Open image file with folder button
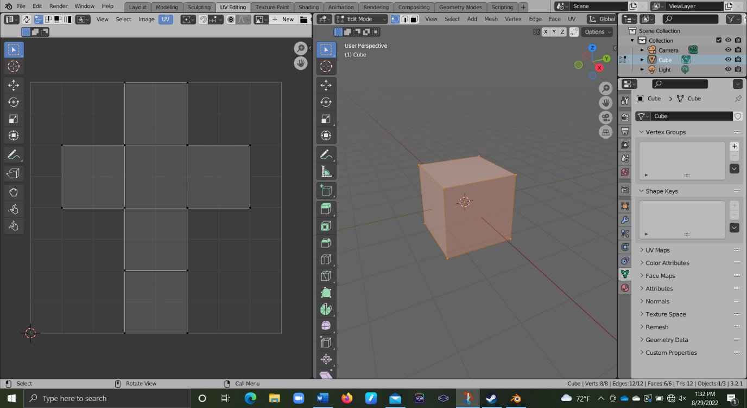This screenshot has height=408, width=747. [x=303, y=19]
